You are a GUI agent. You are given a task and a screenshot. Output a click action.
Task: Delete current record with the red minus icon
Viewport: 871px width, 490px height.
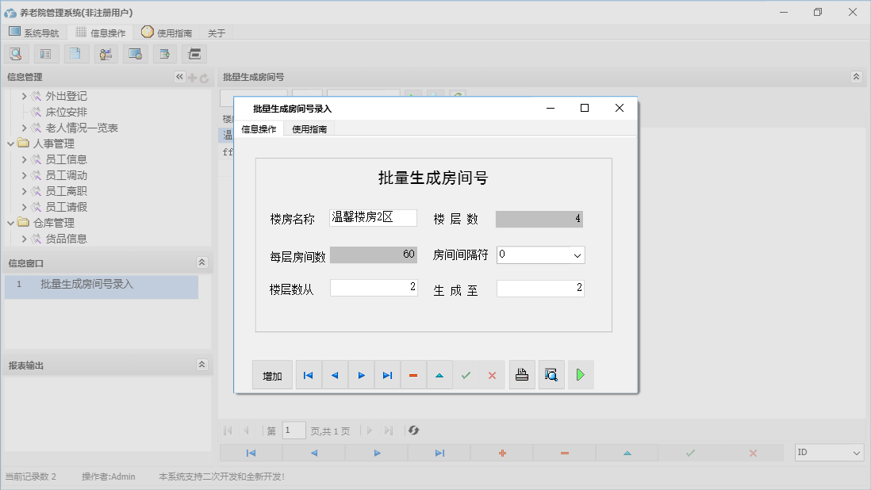[x=413, y=374]
